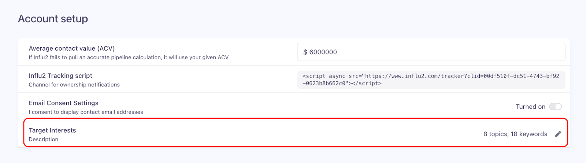Click the '18 keywords' count text
Viewport: 586px width, 163px height.
click(x=529, y=134)
